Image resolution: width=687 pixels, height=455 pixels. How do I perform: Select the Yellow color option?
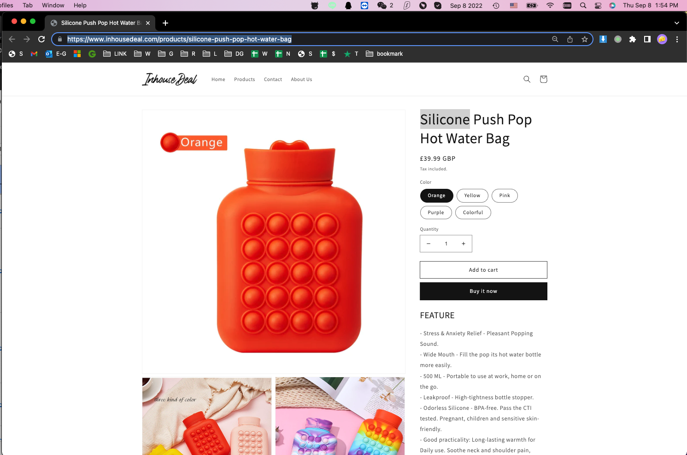[472, 196]
